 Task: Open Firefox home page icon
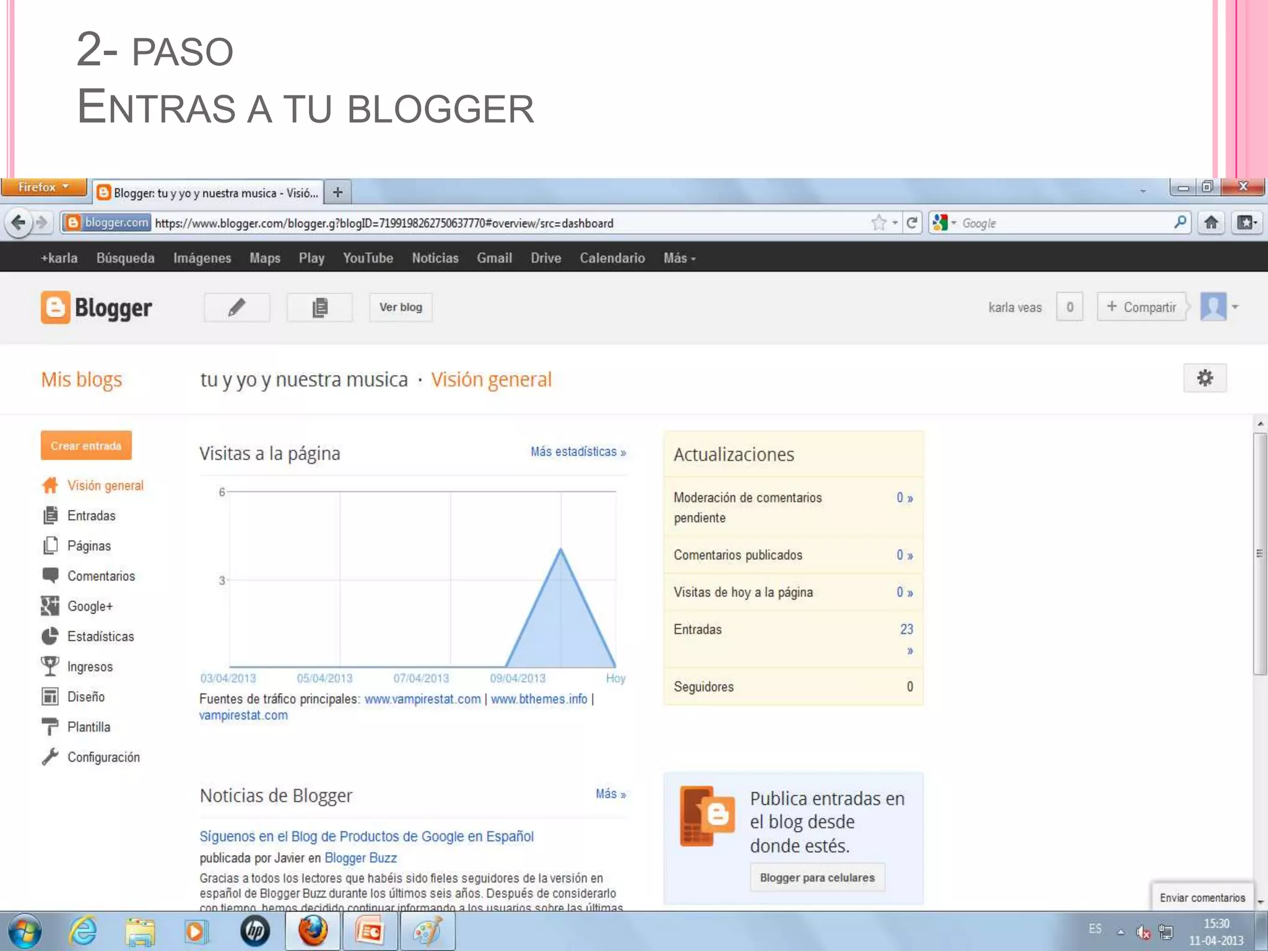1211,222
